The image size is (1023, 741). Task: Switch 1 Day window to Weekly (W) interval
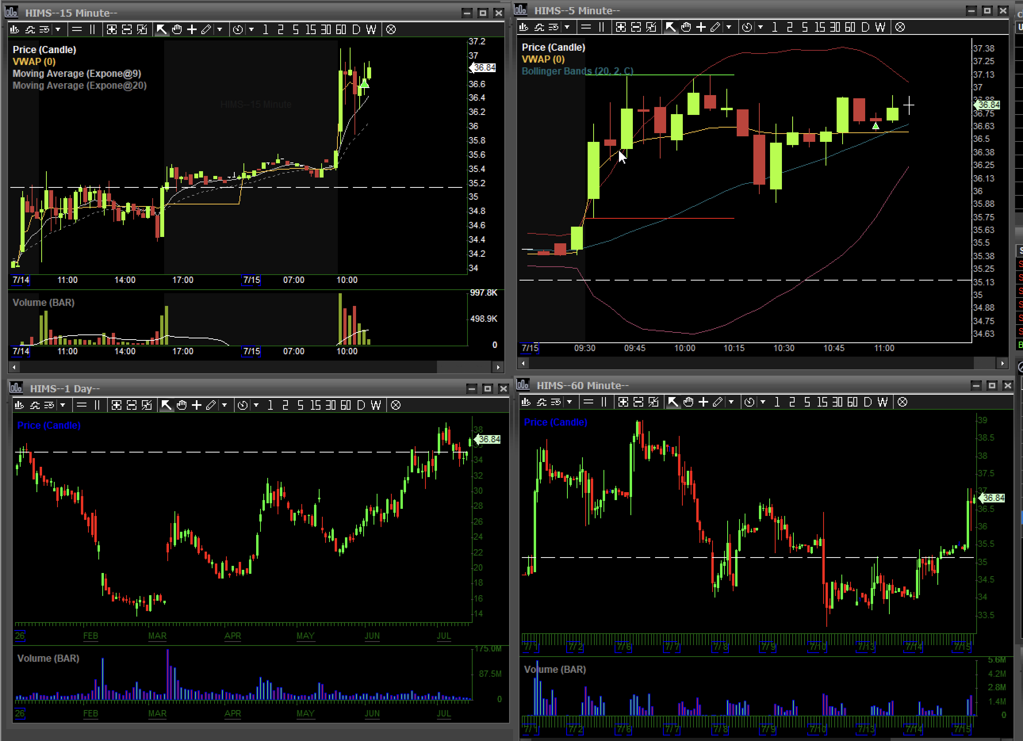coord(376,405)
